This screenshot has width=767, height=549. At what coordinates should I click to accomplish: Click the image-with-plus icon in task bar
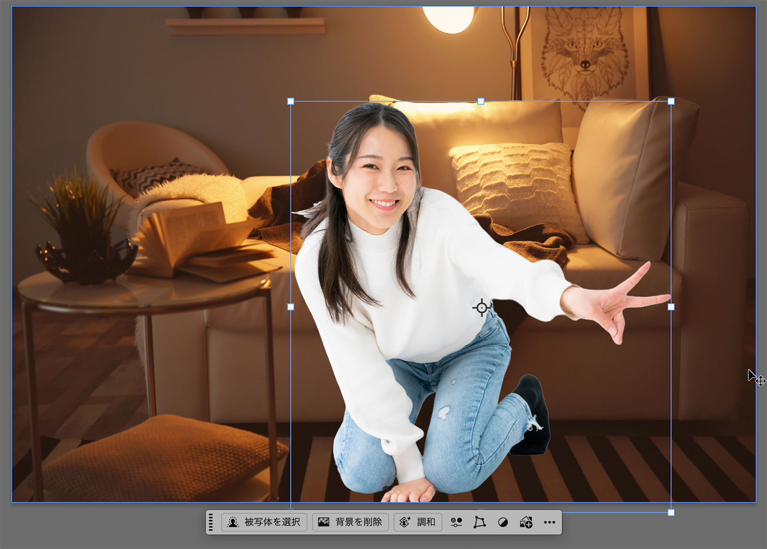(x=526, y=522)
